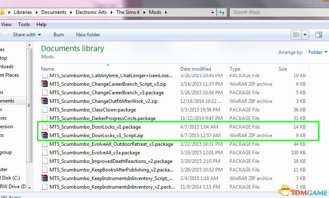The width and height of the screenshot is (329, 198).
Task: Select file name MTS_Scumbumbo_DarkerProgressCircle.package
Action: coord(103,118)
